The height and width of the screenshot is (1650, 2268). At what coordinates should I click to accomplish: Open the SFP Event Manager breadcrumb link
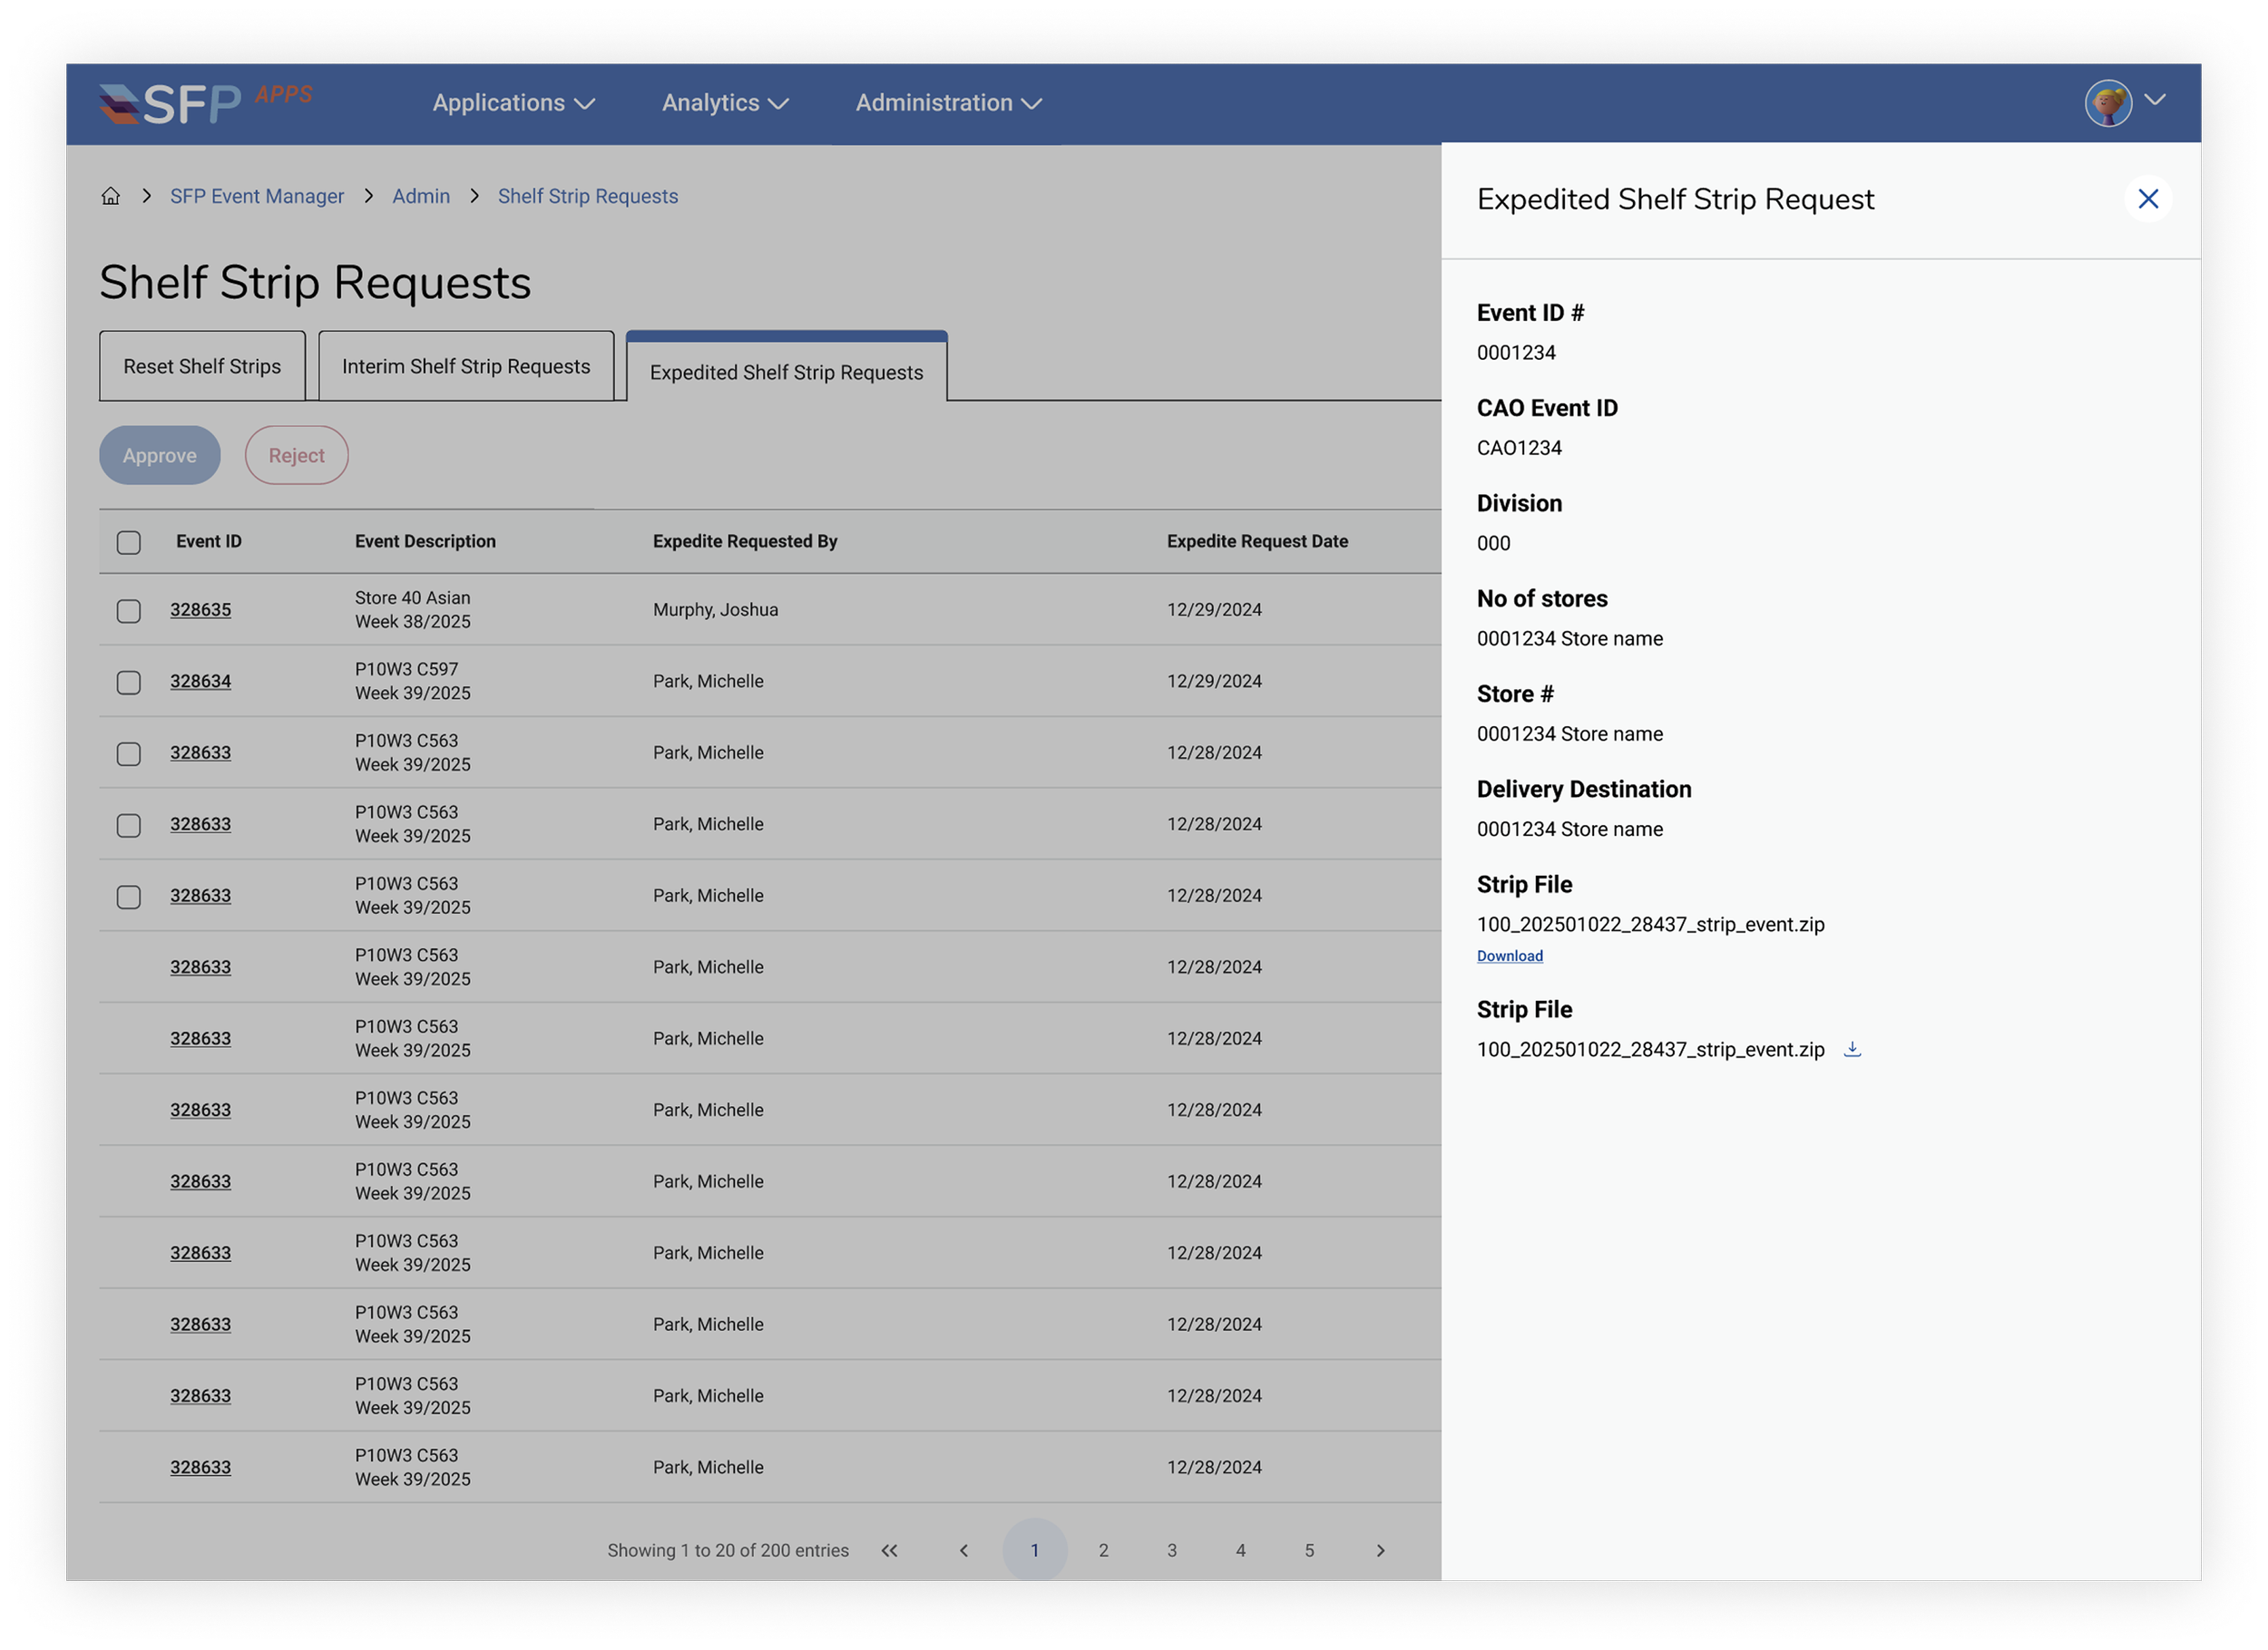pyautogui.click(x=257, y=196)
